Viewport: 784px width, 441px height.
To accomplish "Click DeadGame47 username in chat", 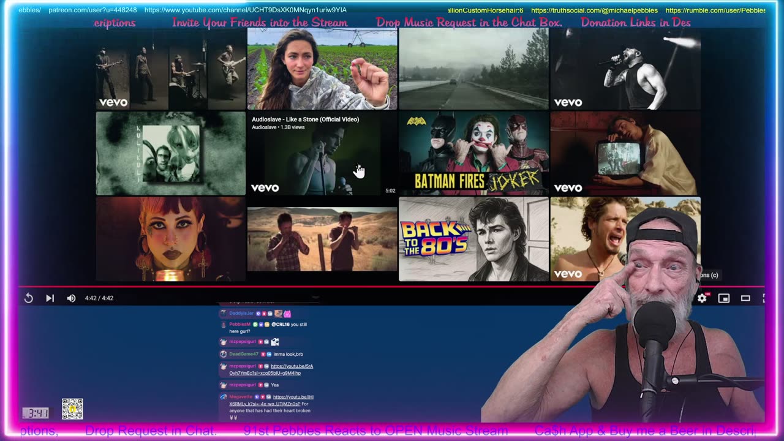I will tap(244, 354).
